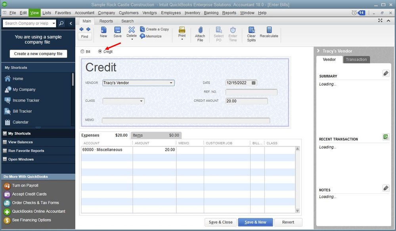Click the 69000 Miscellaneous account cell

point(107,150)
